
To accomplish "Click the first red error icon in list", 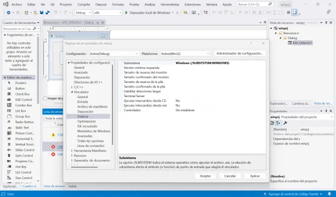I will (x=53, y=147).
